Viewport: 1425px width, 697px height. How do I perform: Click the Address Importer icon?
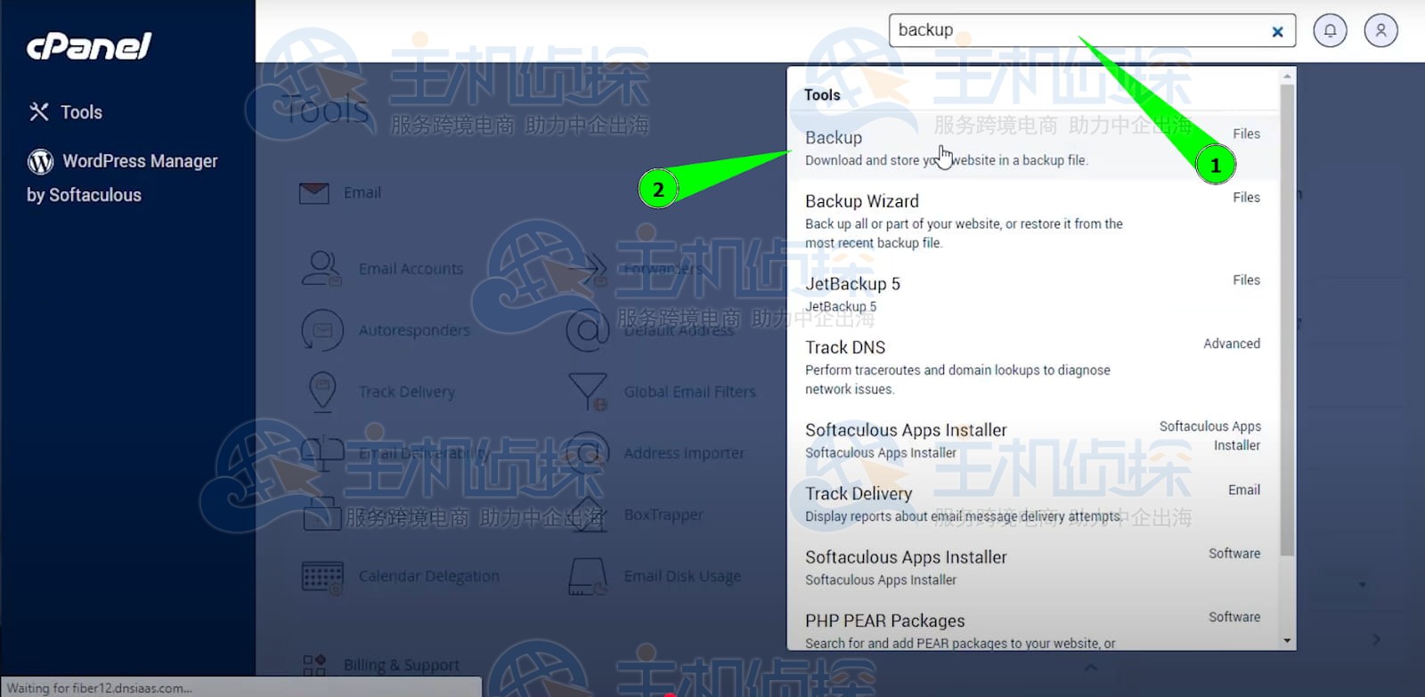pyautogui.click(x=588, y=453)
